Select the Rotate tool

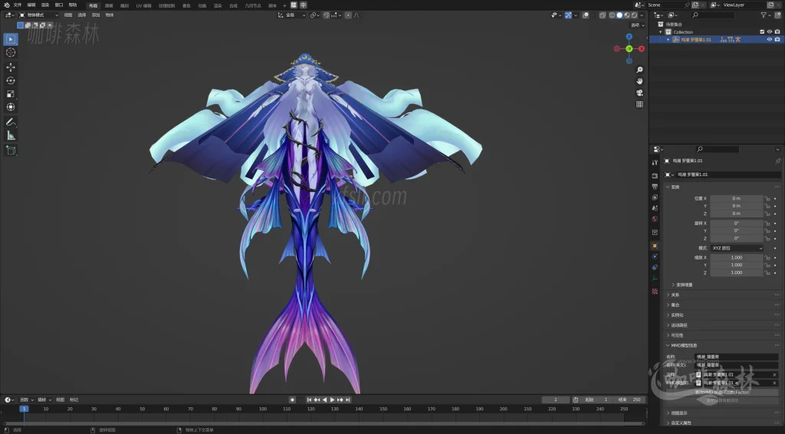pos(11,80)
